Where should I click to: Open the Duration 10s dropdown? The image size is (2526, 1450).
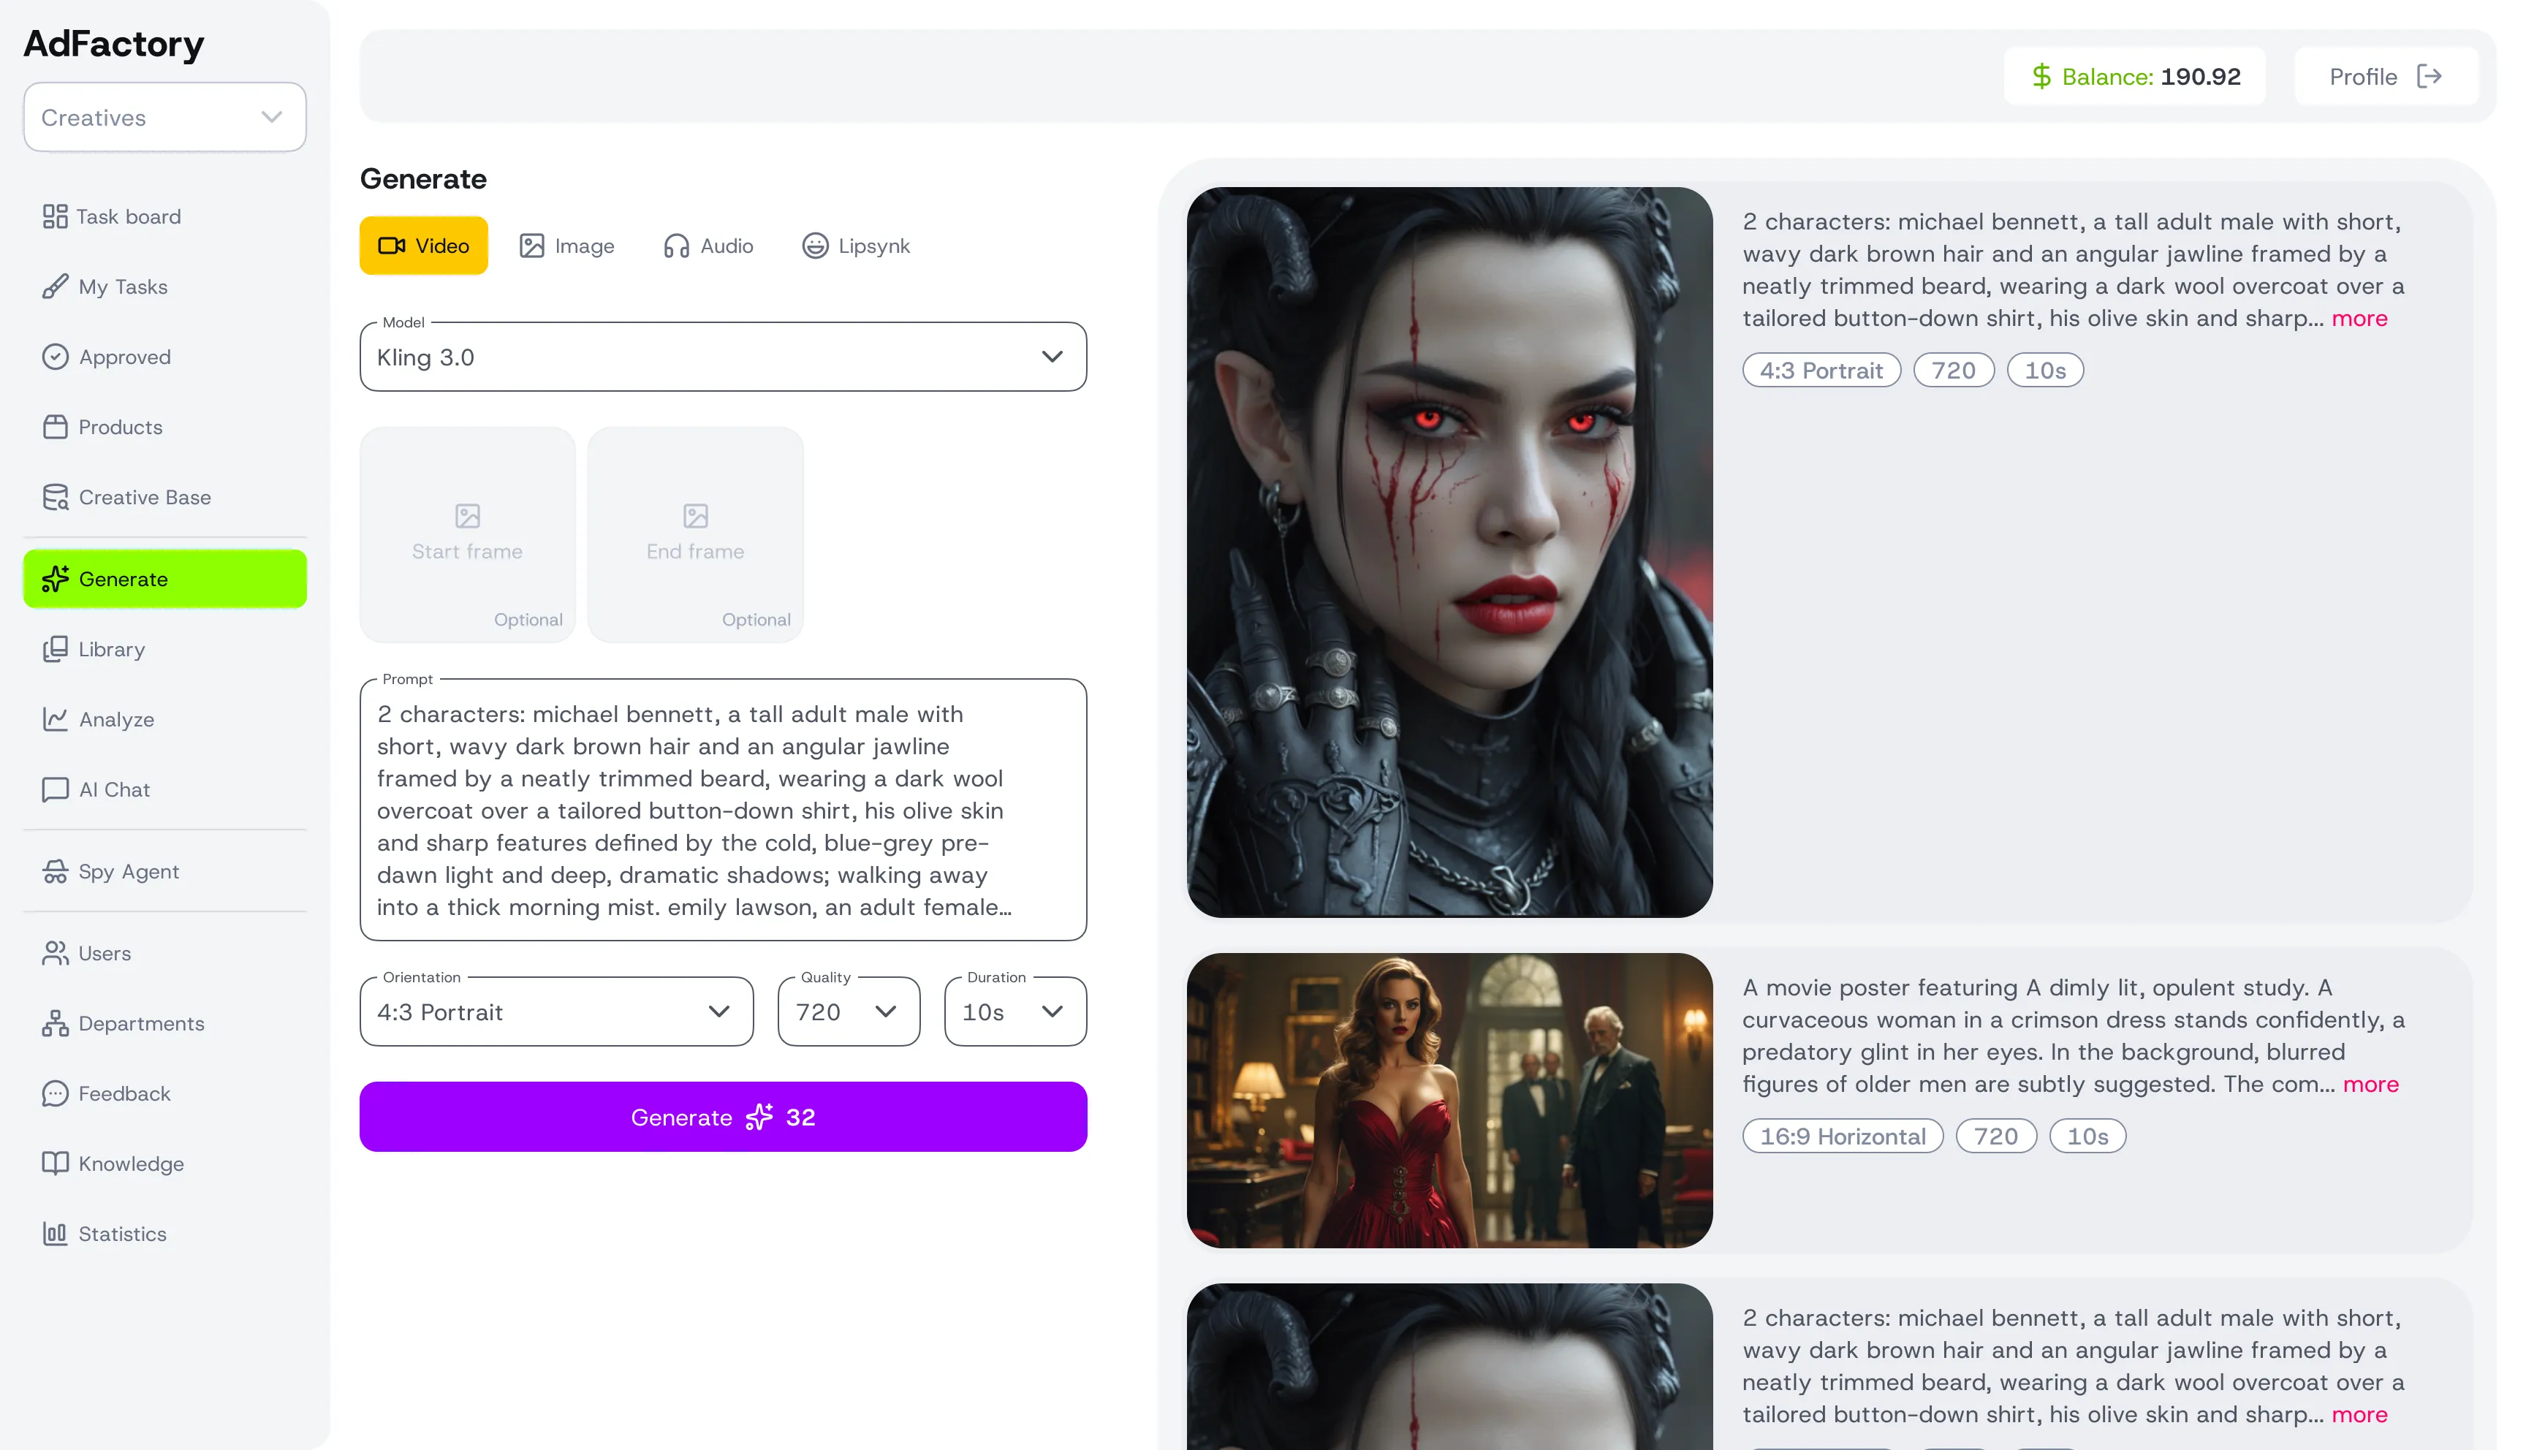tap(1014, 1011)
